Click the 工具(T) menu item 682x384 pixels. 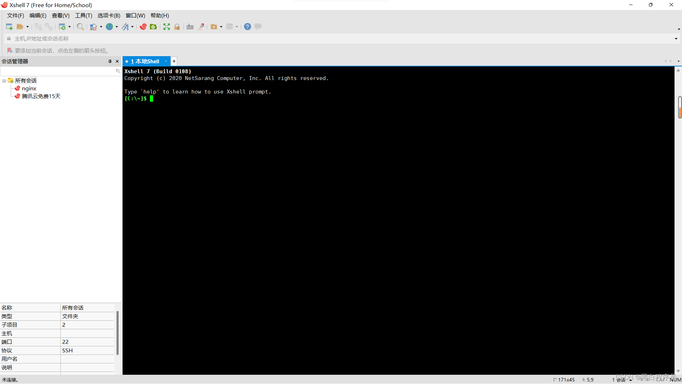point(82,16)
